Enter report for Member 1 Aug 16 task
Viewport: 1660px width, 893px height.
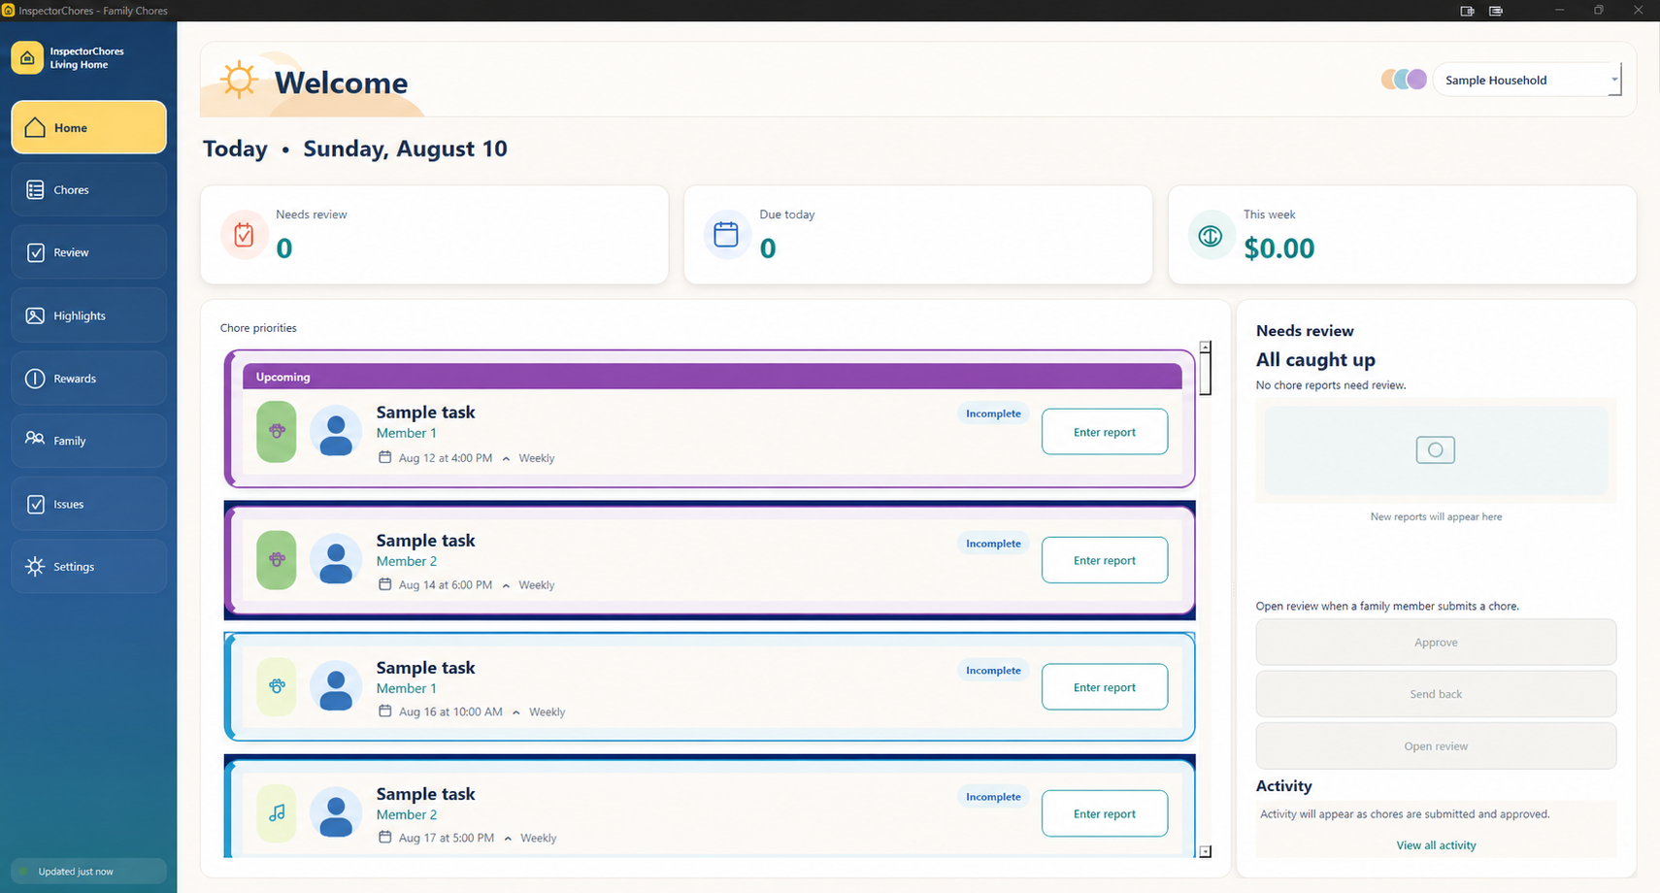[1105, 687]
